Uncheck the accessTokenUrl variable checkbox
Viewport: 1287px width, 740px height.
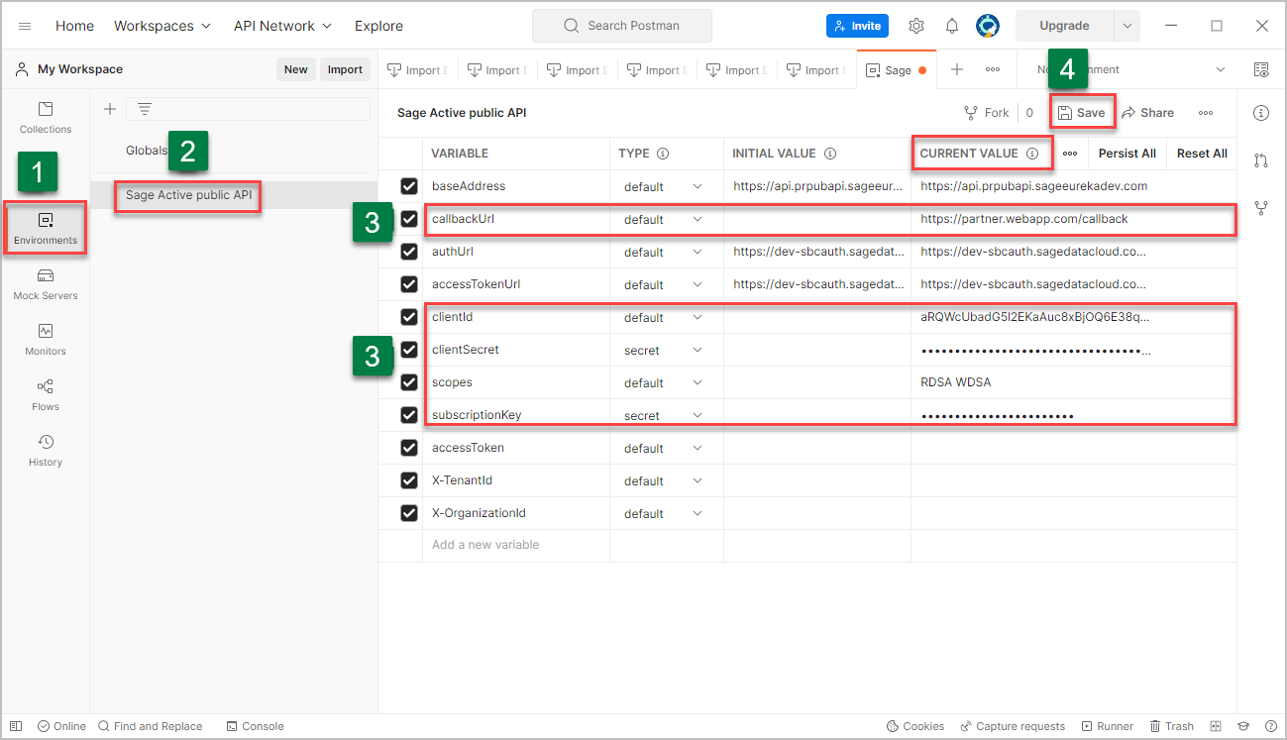tap(408, 284)
